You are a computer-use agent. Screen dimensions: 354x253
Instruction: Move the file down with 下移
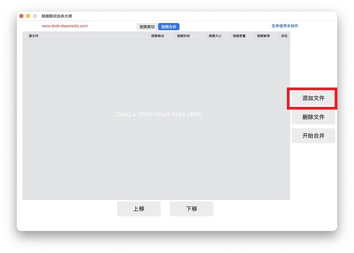[x=191, y=209]
